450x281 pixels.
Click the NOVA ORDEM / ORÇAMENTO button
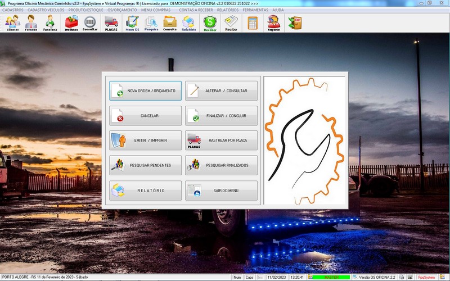pyautogui.click(x=145, y=90)
